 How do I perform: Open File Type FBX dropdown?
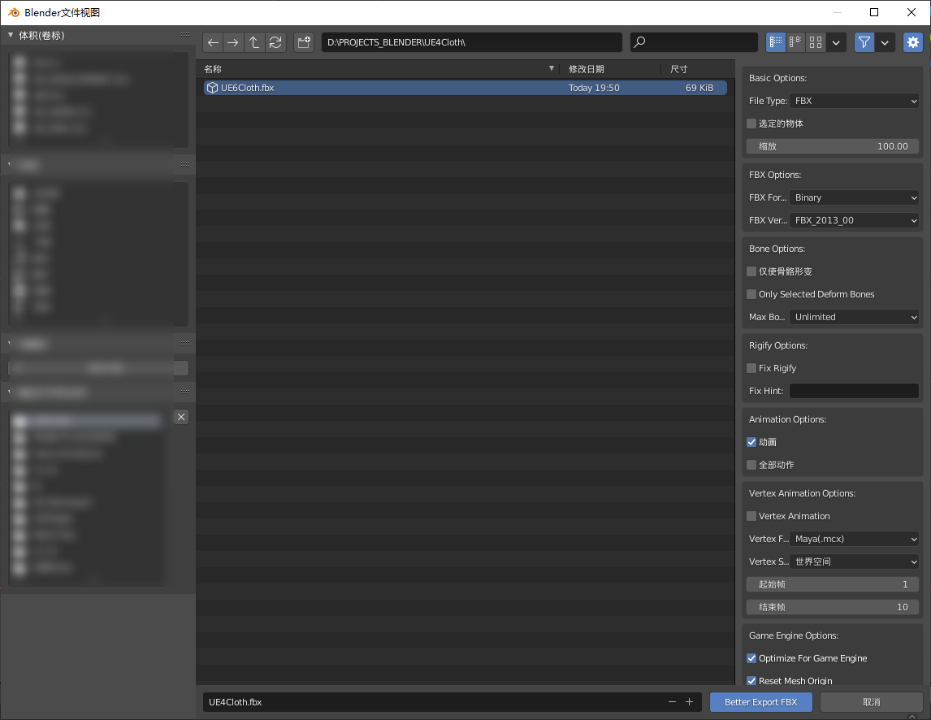[x=854, y=101]
